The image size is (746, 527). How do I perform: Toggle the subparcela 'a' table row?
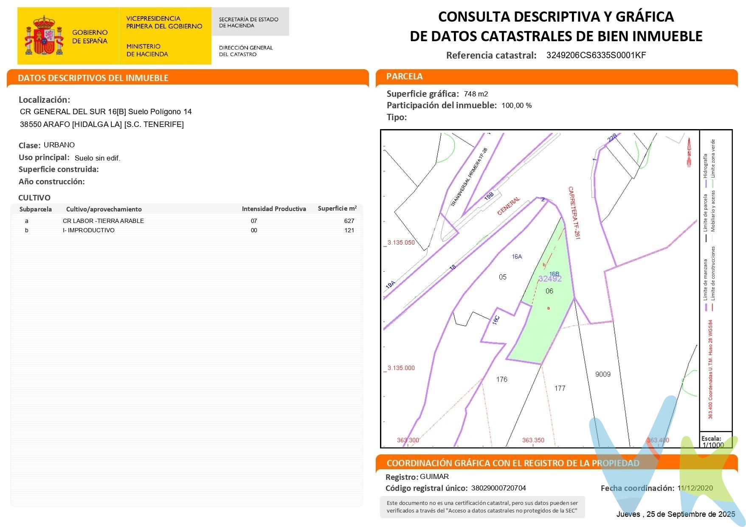click(x=187, y=221)
